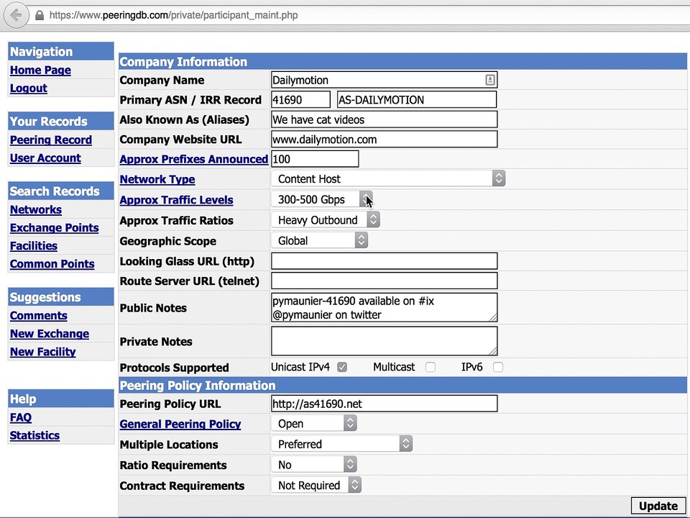Enable the Multicast checkbox
Viewport: 690px width, 518px height.
[x=431, y=367]
